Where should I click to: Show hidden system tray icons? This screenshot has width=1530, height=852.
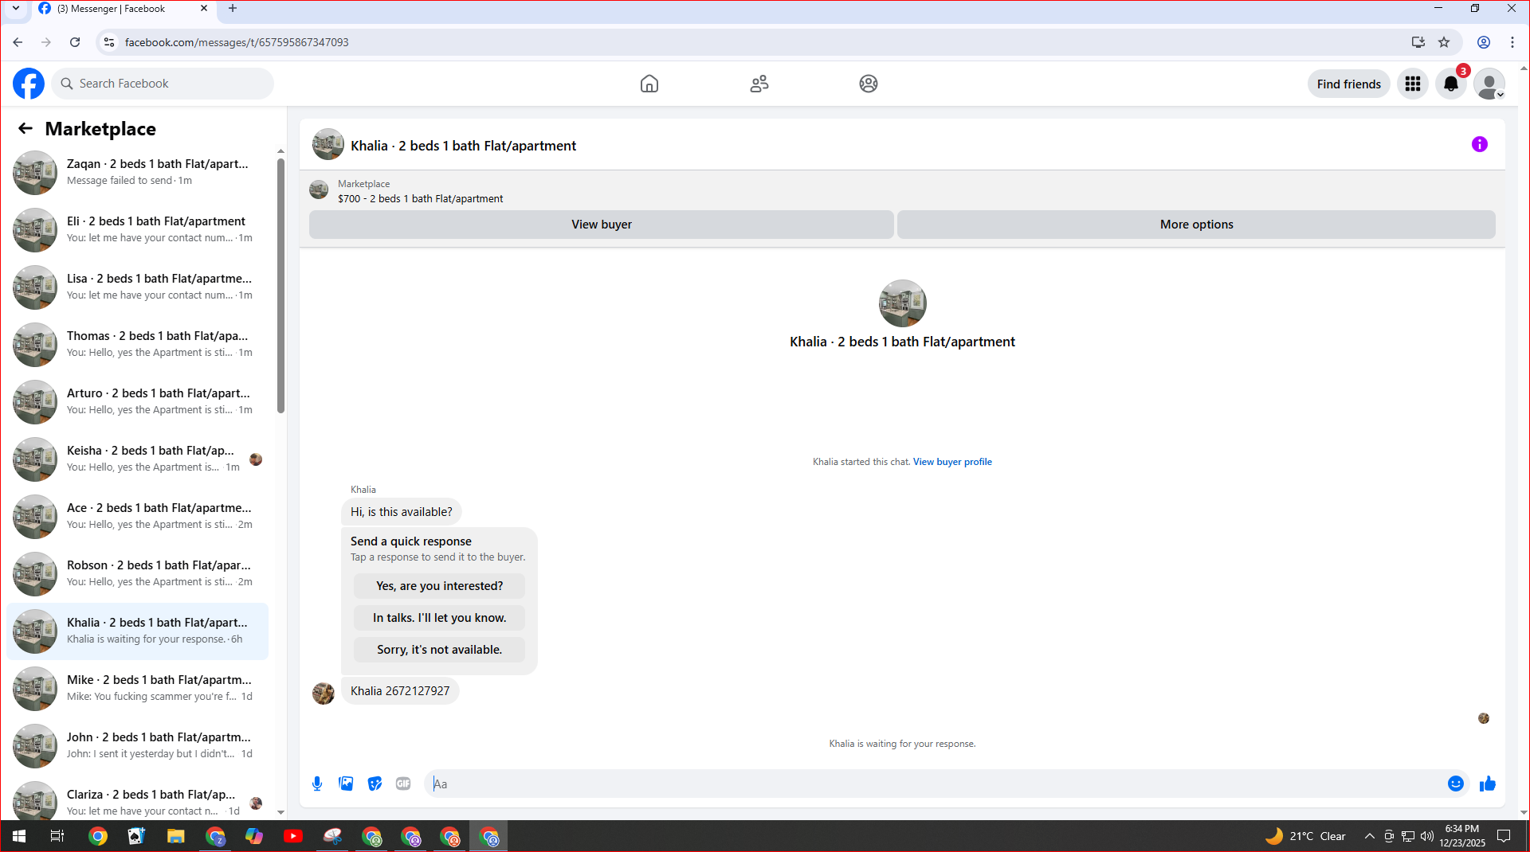coord(1369,836)
